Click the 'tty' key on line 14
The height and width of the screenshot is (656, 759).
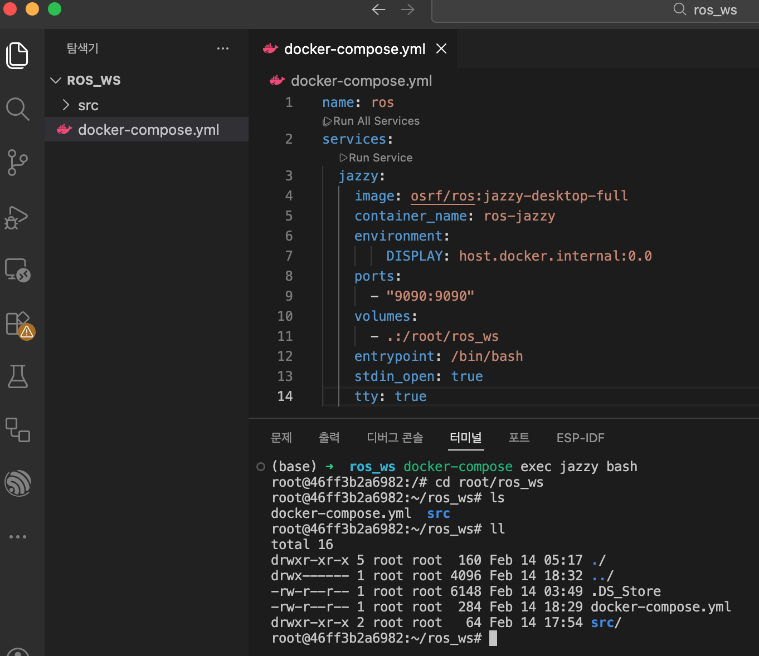point(366,396)
